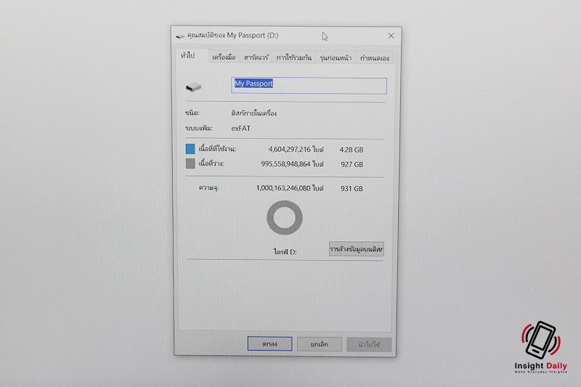Close the My Passport properties dialog
The height and width of the screenshot is (387, 581).
tap(391, 36)
